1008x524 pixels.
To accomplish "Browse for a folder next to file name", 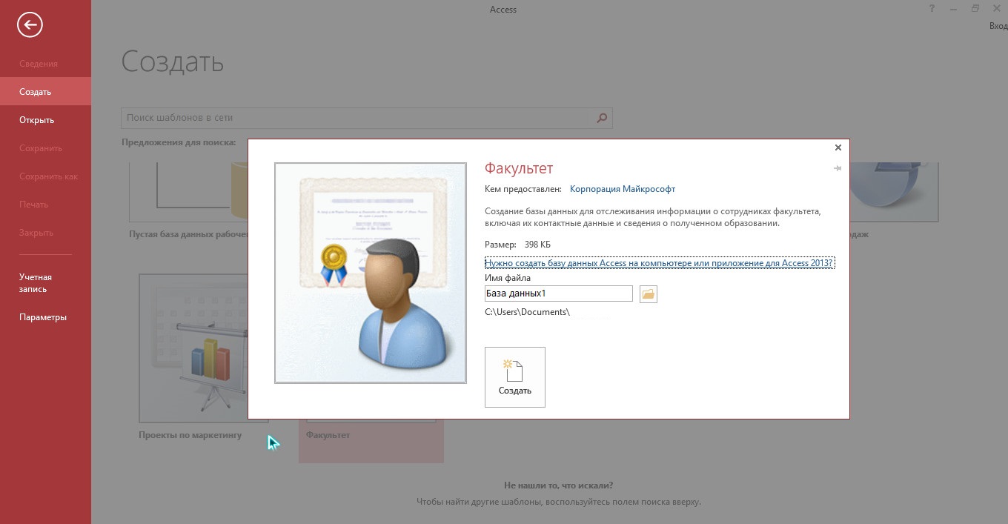I will [648, 294].
